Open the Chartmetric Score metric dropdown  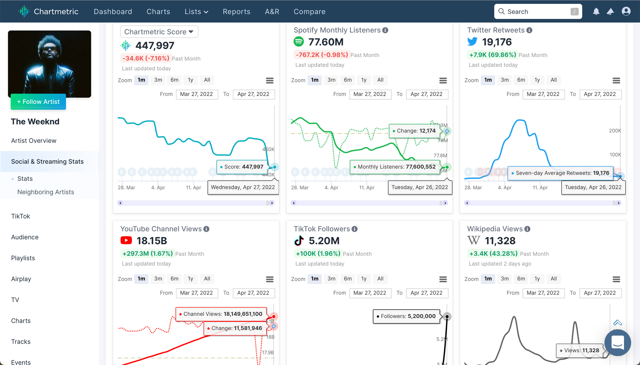(x=159, y=32)
